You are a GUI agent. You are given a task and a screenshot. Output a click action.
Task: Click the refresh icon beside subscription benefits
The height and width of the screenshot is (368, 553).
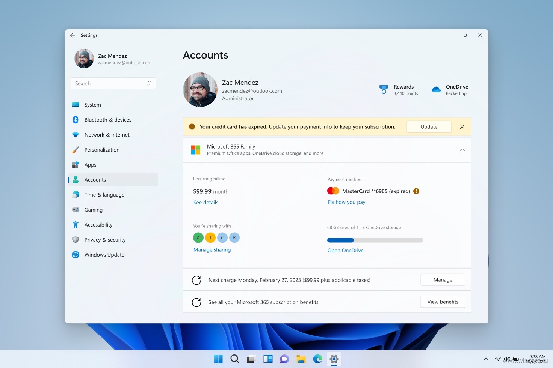[196, 302]
